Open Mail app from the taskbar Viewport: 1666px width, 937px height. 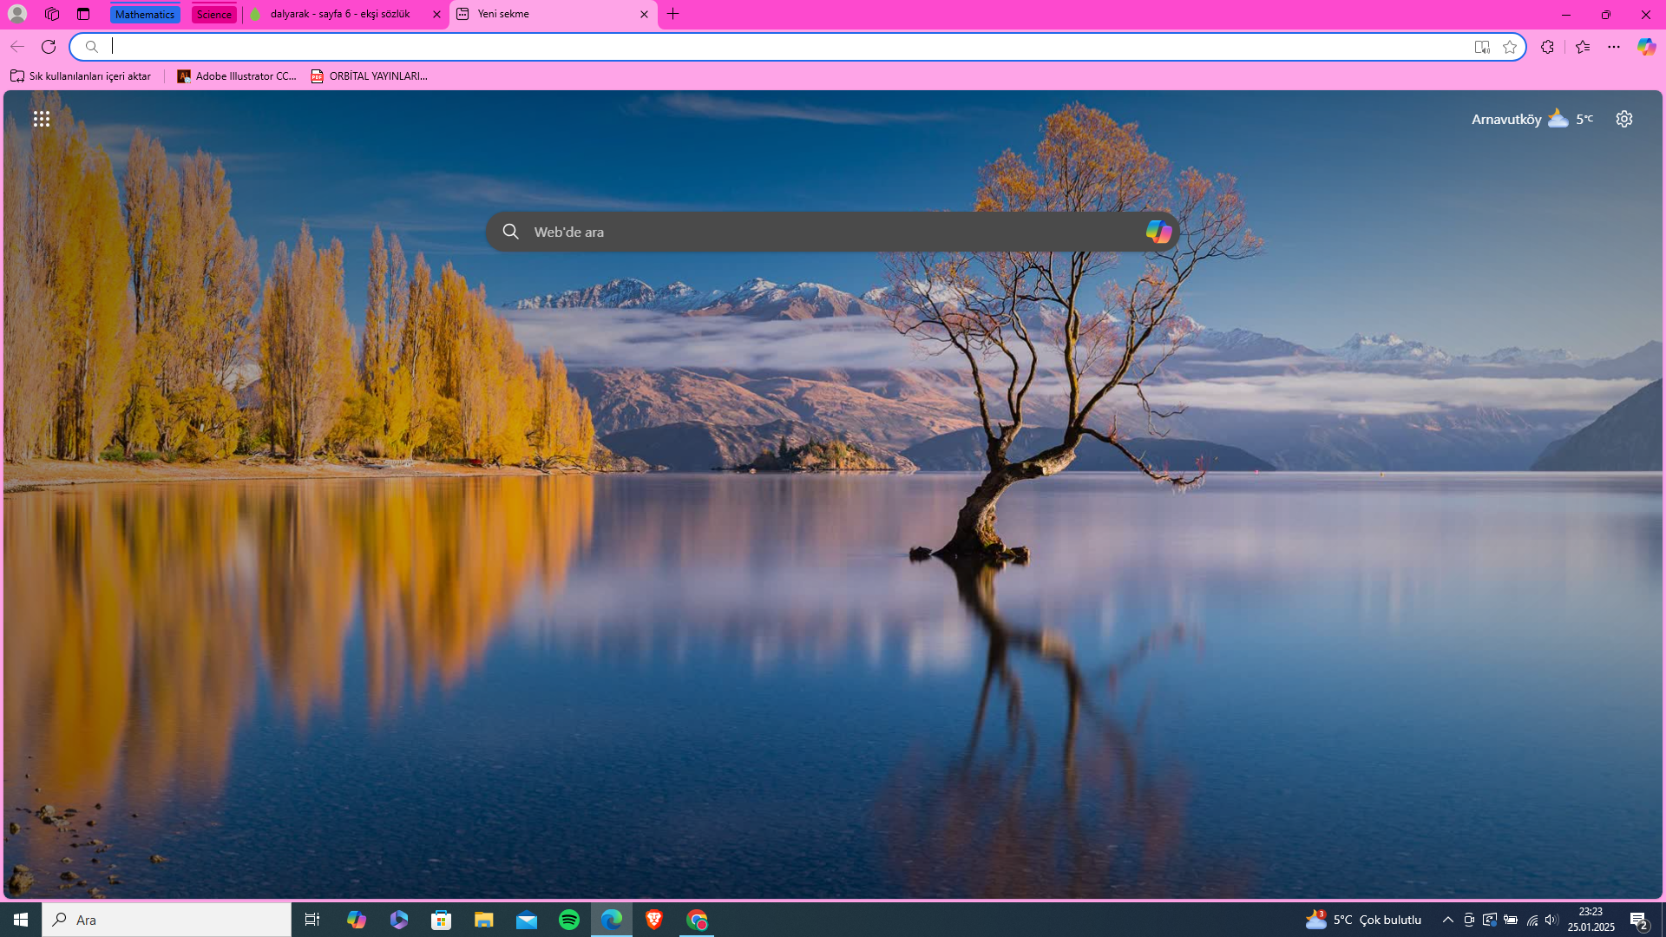[x=527, y=920]
